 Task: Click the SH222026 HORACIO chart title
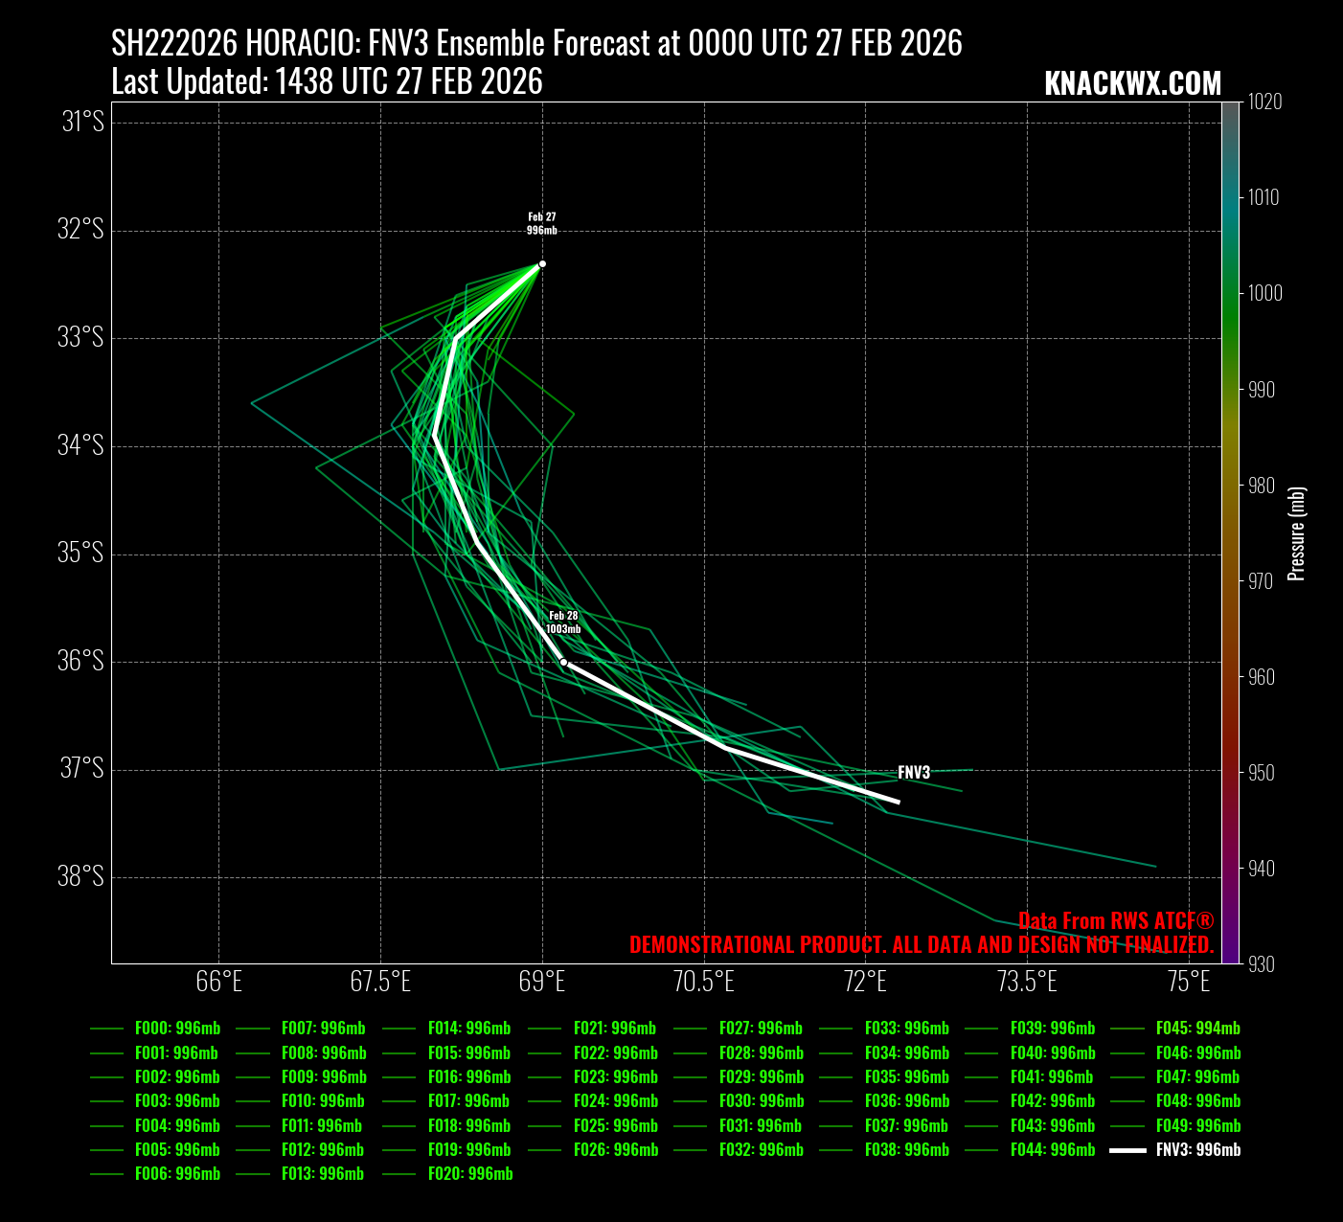pos(536,44)
